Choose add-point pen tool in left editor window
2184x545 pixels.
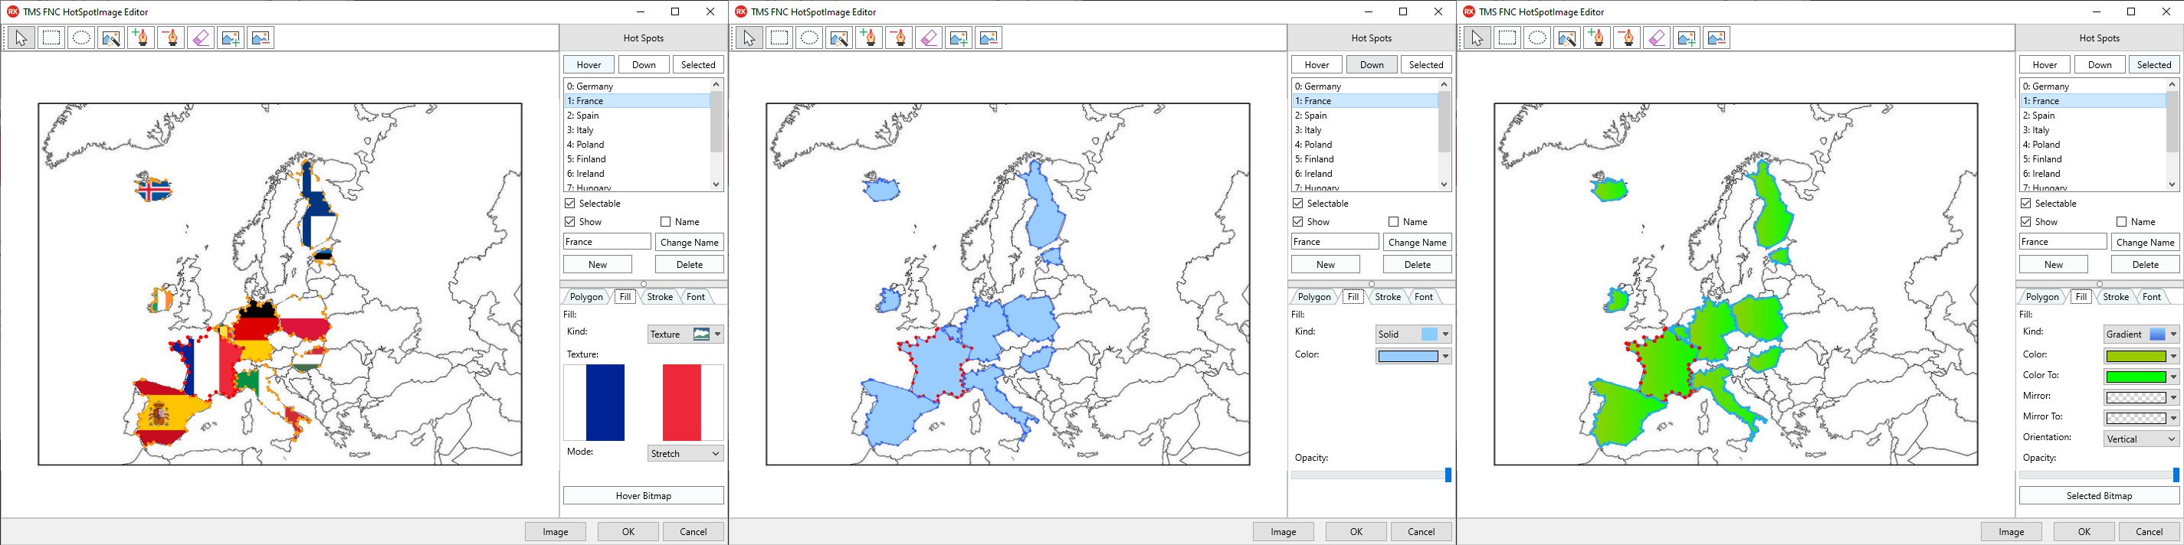141,38
